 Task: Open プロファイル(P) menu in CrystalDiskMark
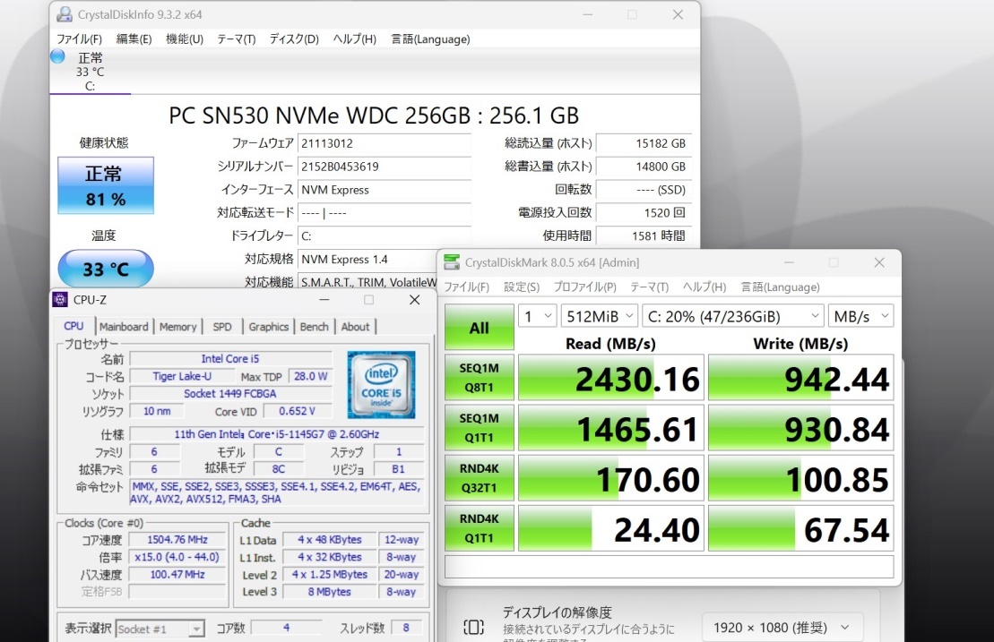pyautogui.click(x=584, y=287)
